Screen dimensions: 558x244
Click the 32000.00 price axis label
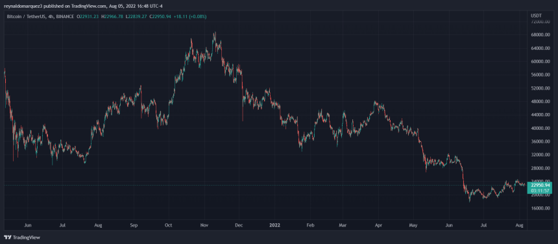pos(541,154)
